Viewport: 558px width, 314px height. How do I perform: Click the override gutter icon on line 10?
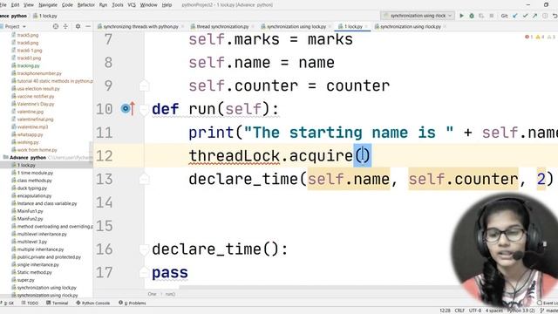click(x=128, y=108)
